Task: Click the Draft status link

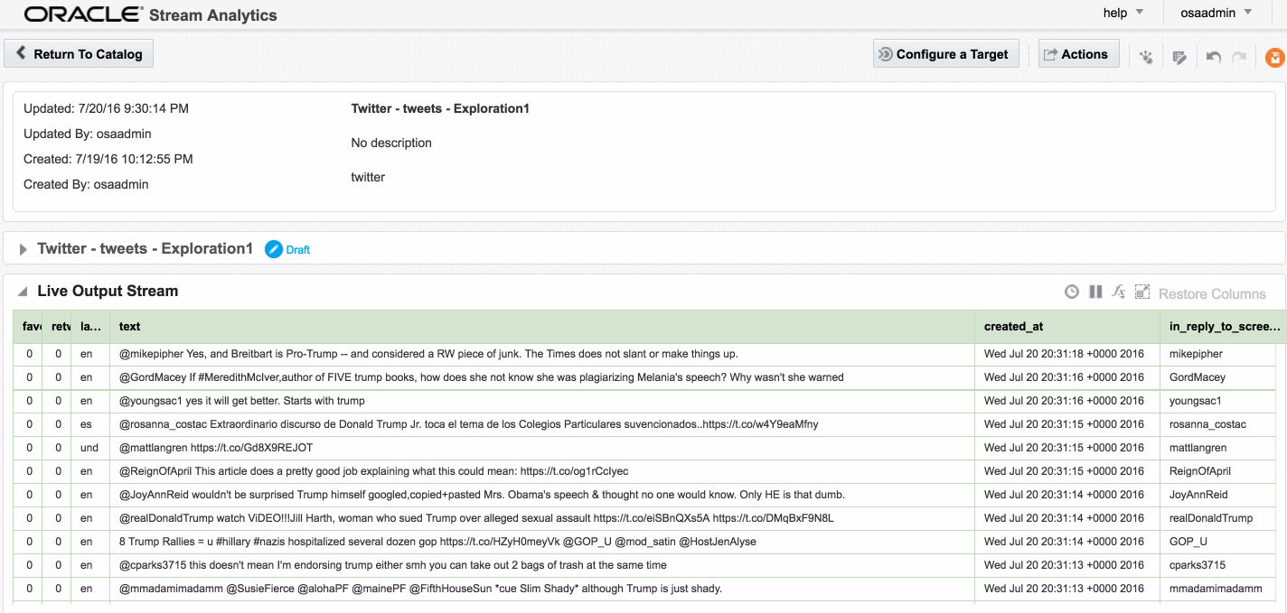Action: click(x=298, y=250)
